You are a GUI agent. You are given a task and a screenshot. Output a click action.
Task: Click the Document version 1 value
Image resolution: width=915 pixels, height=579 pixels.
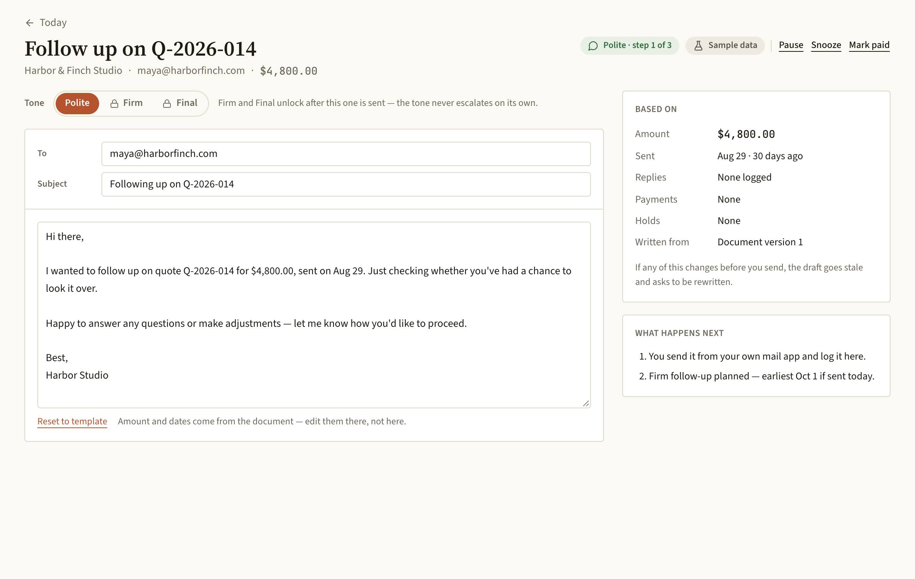pyautogui.click(x=760, y=242)
